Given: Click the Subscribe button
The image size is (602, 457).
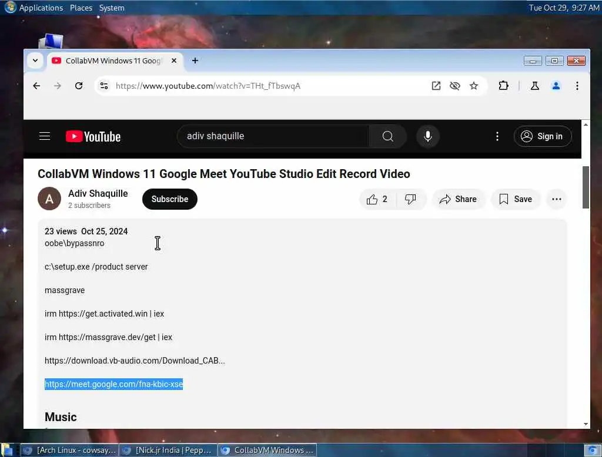Looking at the screenshot, I should pos(170,199).
